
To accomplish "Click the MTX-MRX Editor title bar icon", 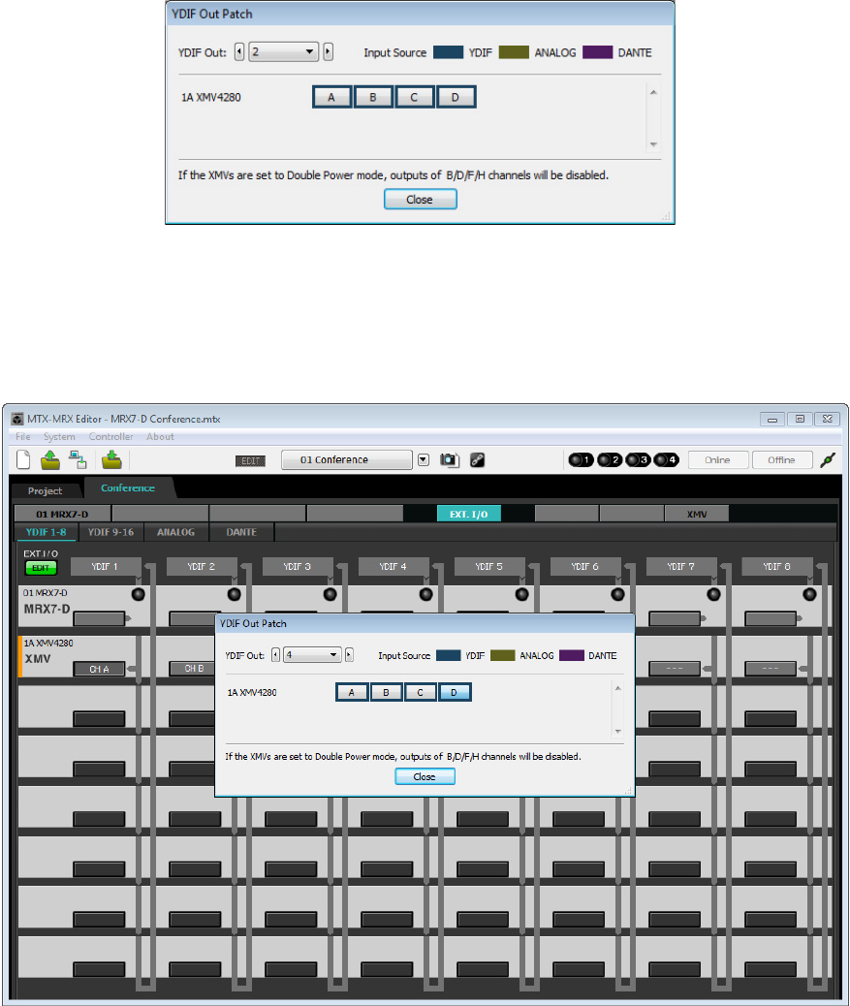I will [x=17, y=419].
